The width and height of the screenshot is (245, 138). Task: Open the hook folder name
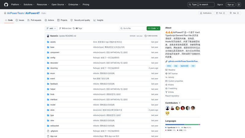pyautogui.click(x=52, y=94)
